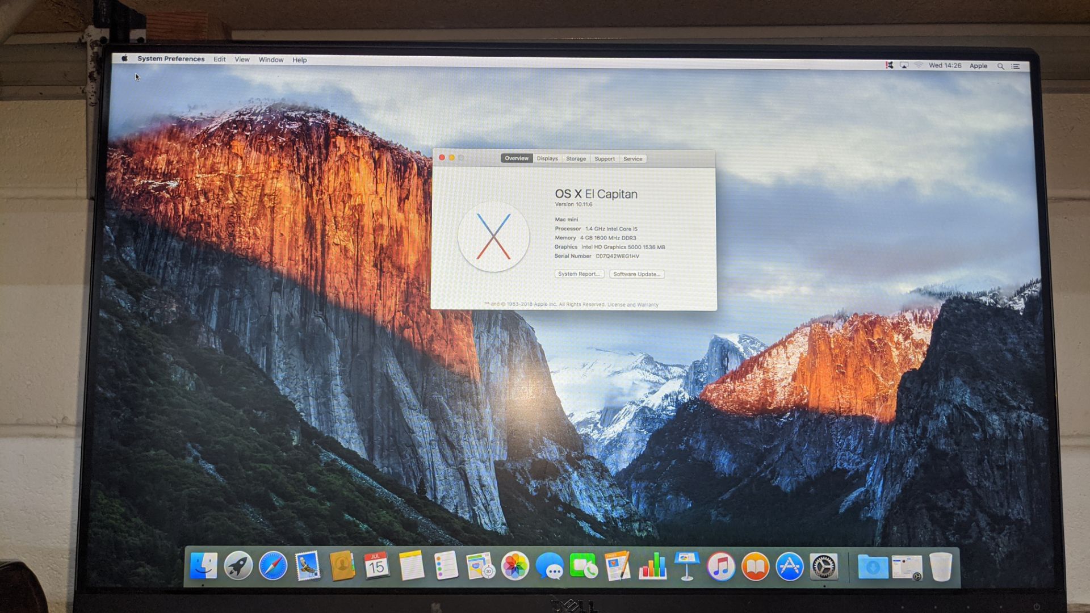1090x613 pixels.
Task: Switch to the Service tab
Action: (632, 159)
